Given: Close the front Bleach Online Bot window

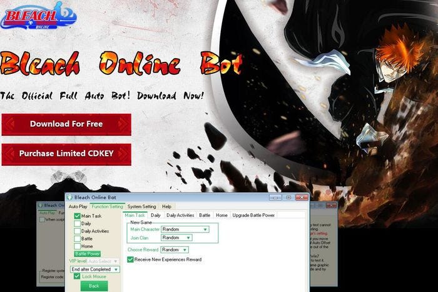Looking at the screenshot, I should 302,198.
